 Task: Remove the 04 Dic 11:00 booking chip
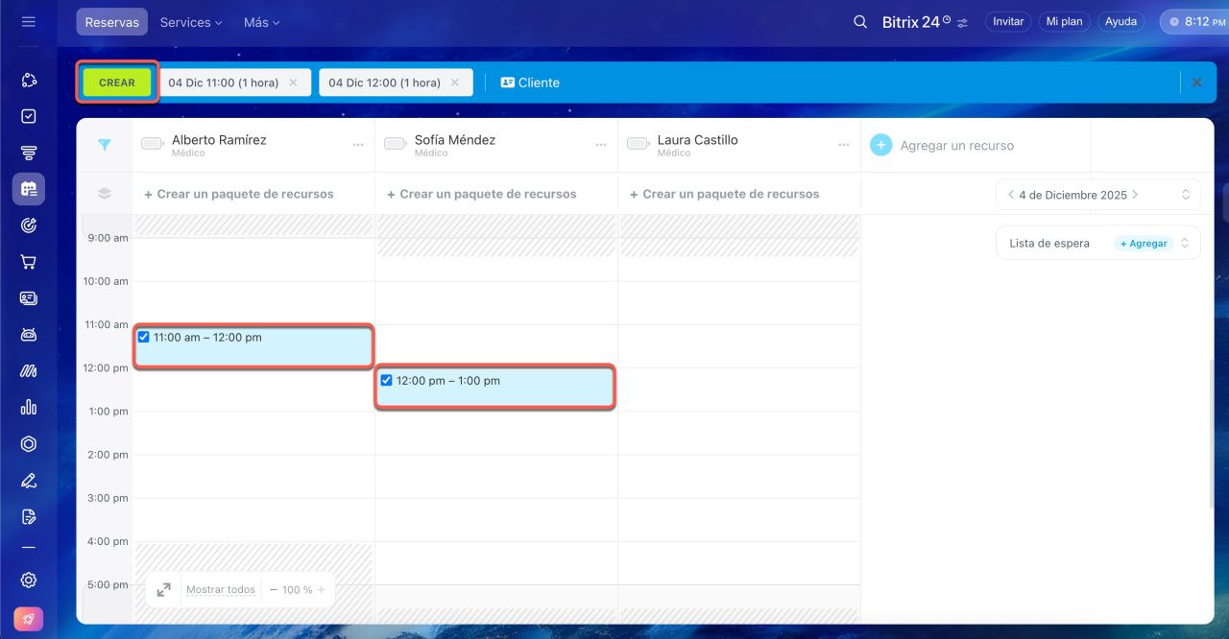pos(294,83)
